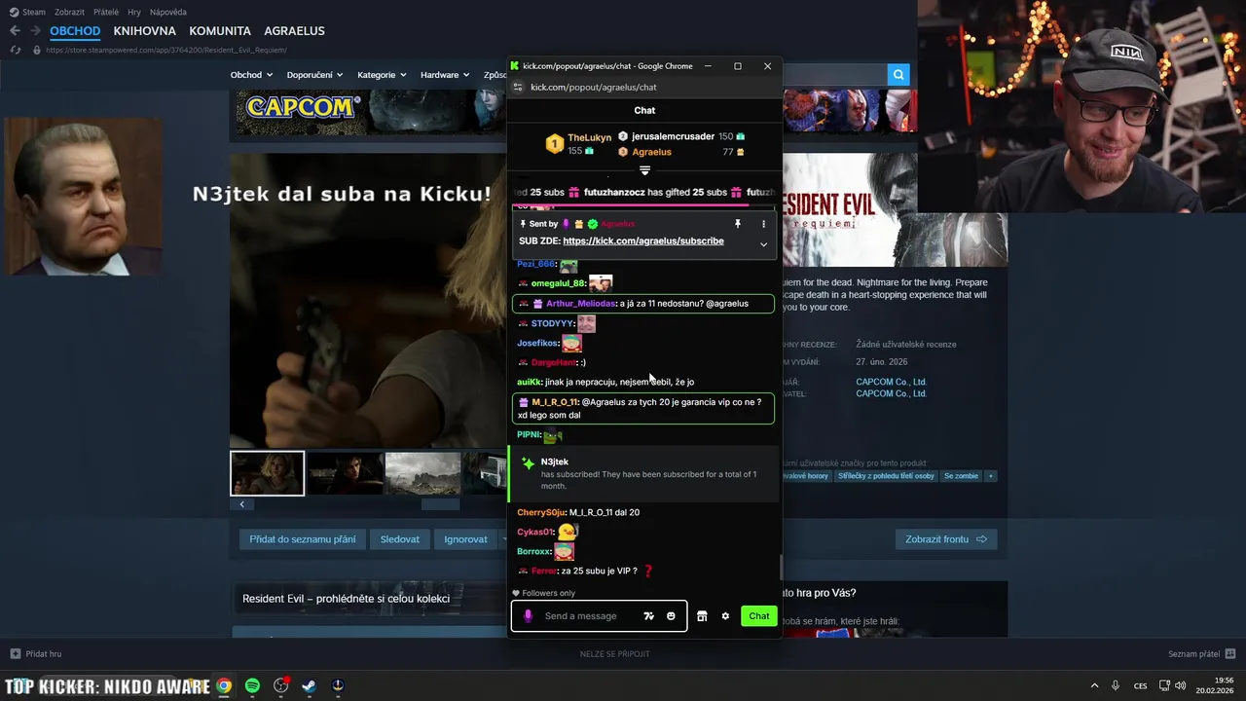This screenshot has width=1246, height=701.
Task: Click the site info icon in Chrome address bar
Action: pyautogui.click(x=519, y=87)
